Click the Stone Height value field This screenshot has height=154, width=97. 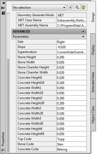[x=72, y=57]
